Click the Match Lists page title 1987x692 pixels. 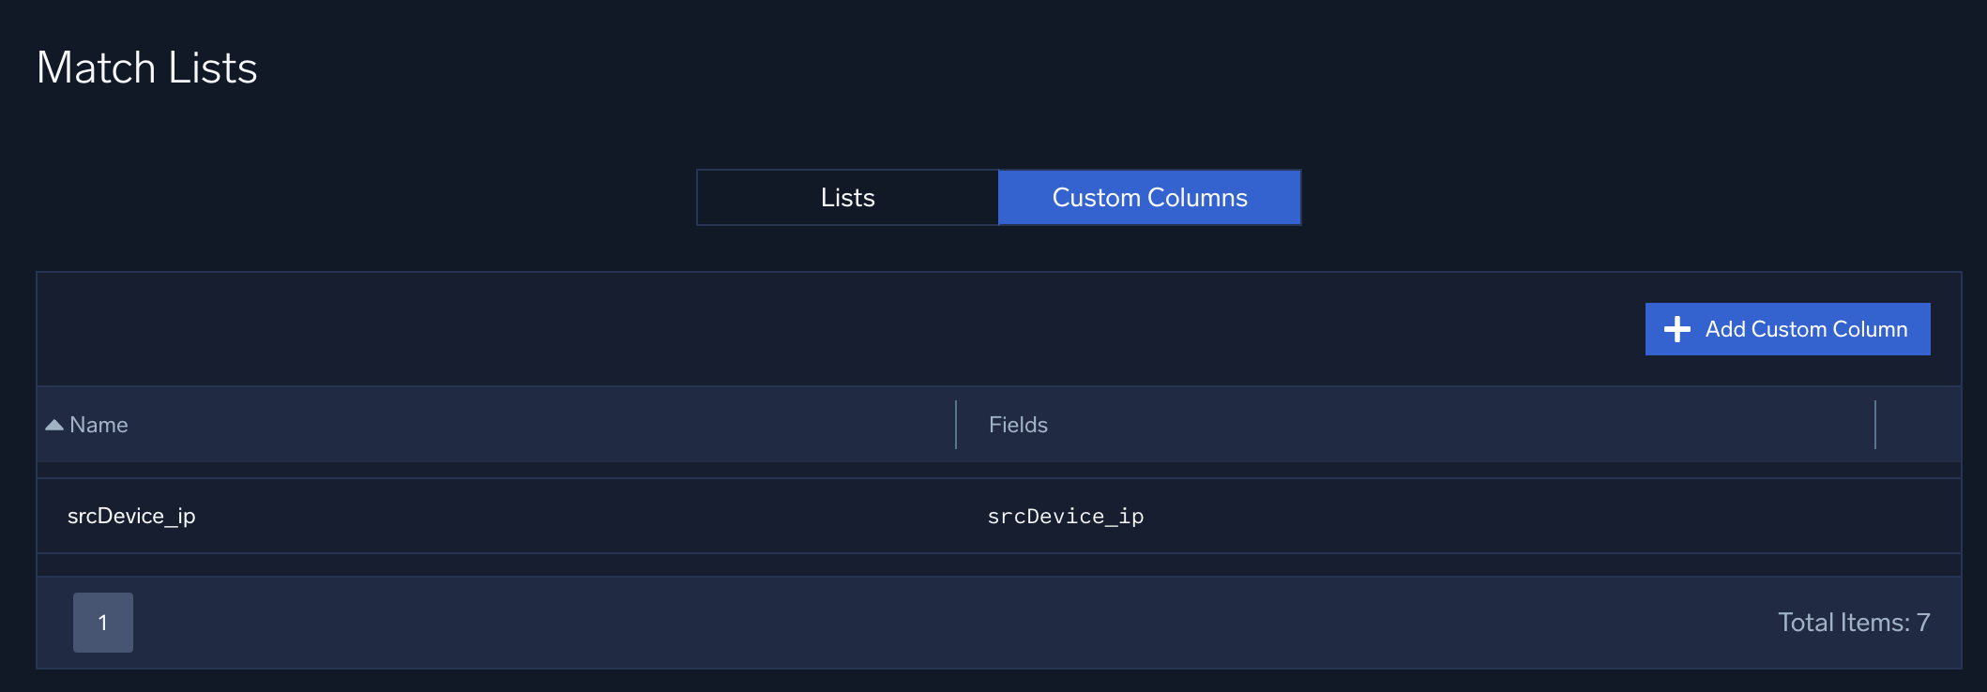coord(146,67)
